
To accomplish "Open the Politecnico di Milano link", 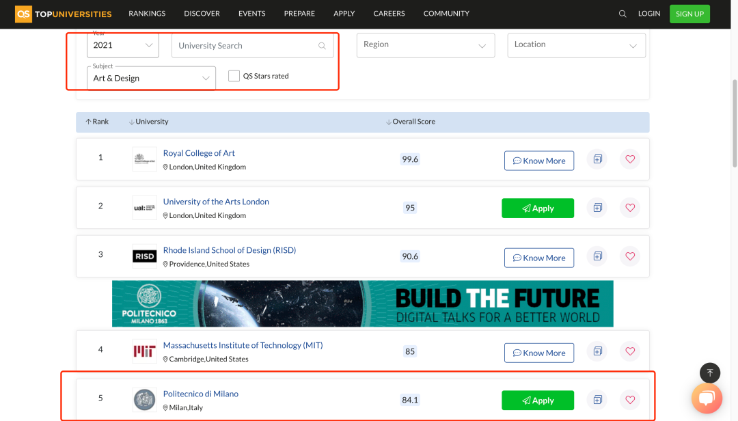I will (200, 394).
